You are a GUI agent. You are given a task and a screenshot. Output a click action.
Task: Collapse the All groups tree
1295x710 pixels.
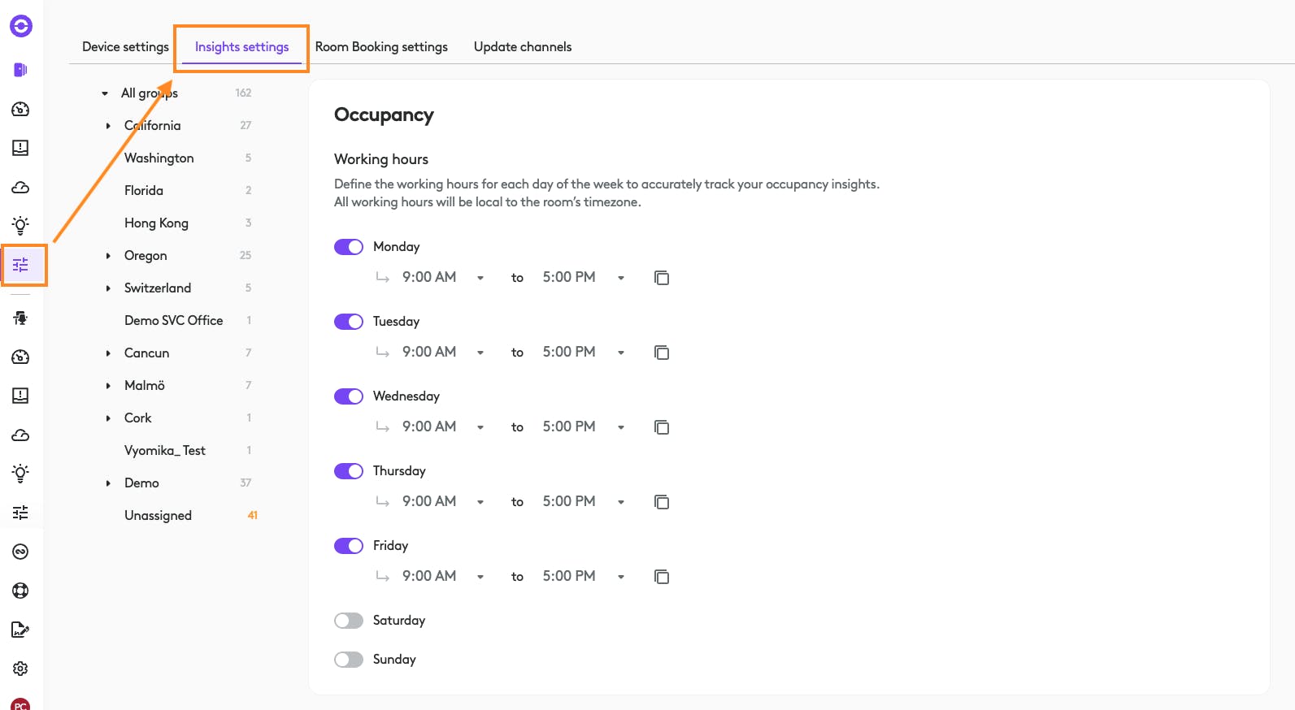point(105,93)
